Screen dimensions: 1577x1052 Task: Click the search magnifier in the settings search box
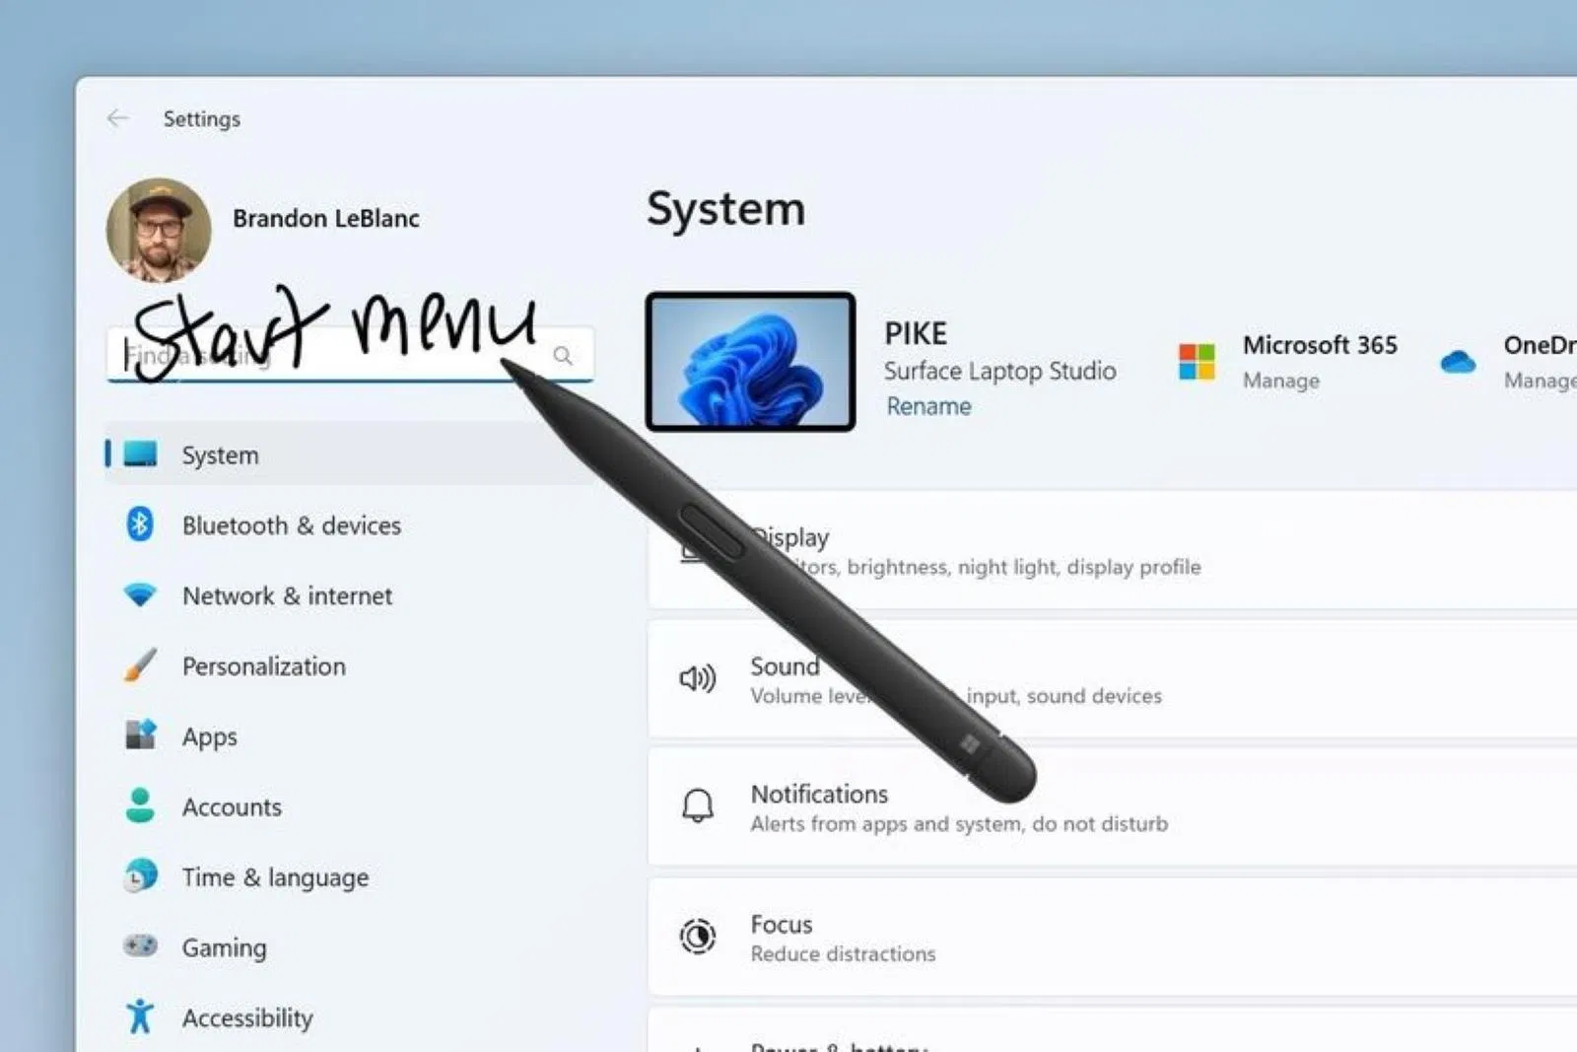(563, 355)
